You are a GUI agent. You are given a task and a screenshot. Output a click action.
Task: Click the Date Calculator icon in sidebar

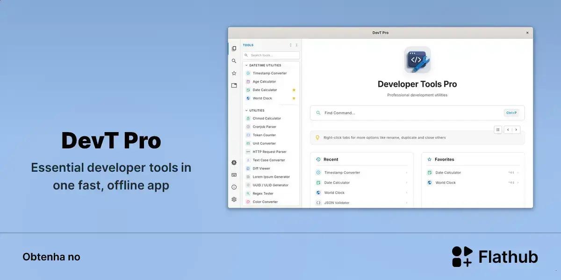[x=248, y=90]
